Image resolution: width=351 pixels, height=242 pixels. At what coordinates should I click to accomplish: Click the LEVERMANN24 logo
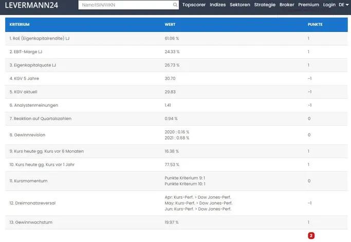pyautogui.click(x=31, y=5)
